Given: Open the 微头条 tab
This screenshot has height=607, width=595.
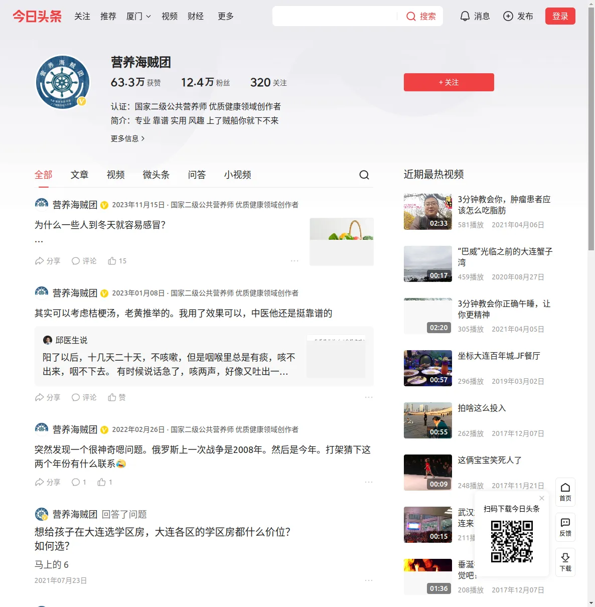Looking at the screenshot, I should click(x=157, y=175).
